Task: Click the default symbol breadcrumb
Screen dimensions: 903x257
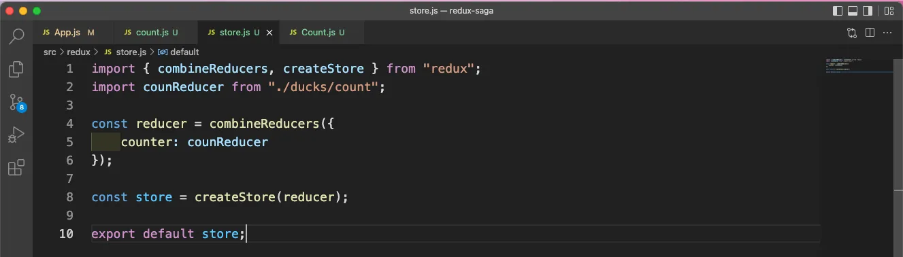Action: (178, 52)
